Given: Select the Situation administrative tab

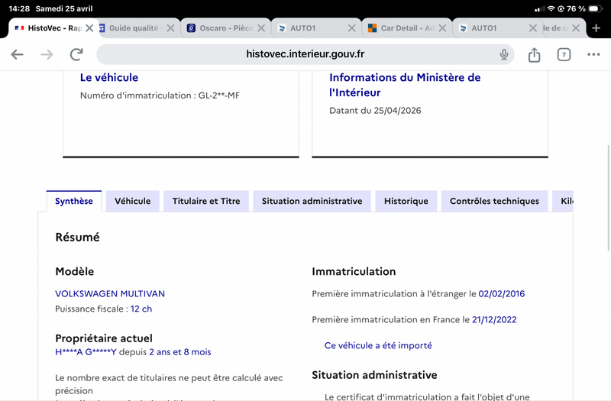Looking at the screenshot, I should coord(312,201).
